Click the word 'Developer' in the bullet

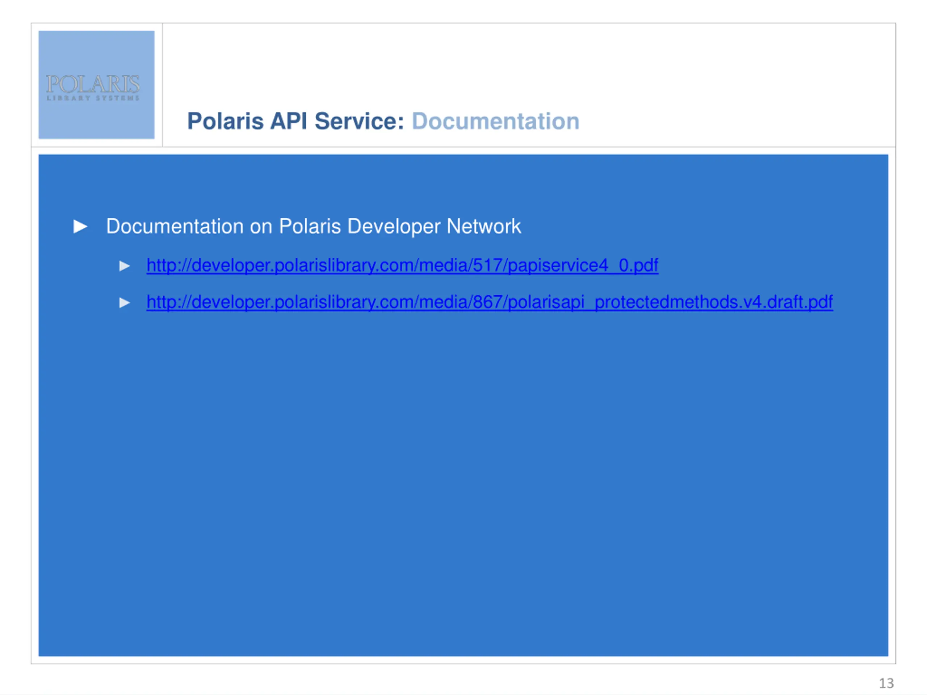(394, 227)
